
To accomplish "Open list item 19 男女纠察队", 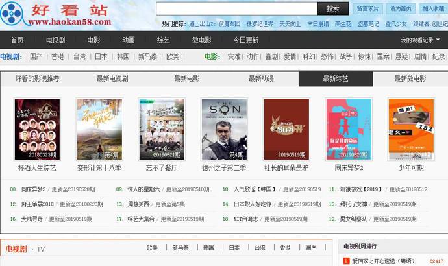I will point(353,219).
